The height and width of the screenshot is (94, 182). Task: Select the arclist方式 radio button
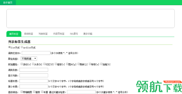pos(22,47)
